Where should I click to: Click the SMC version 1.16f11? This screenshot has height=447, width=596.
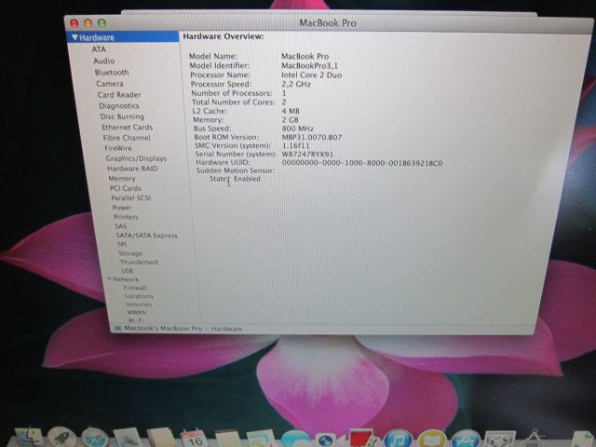pos(296,145)
